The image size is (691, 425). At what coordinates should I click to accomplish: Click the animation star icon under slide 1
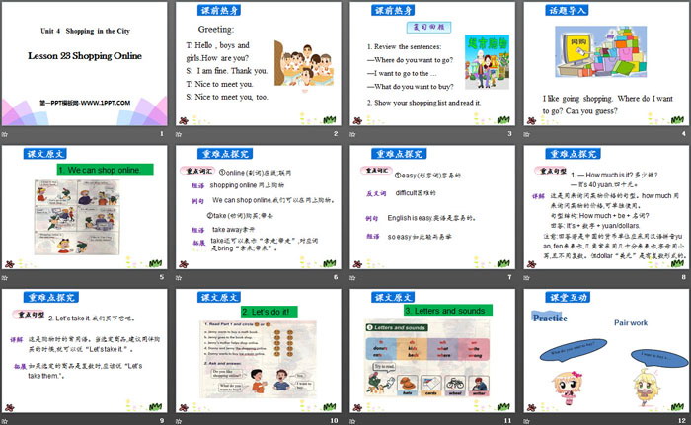(5, 134)
